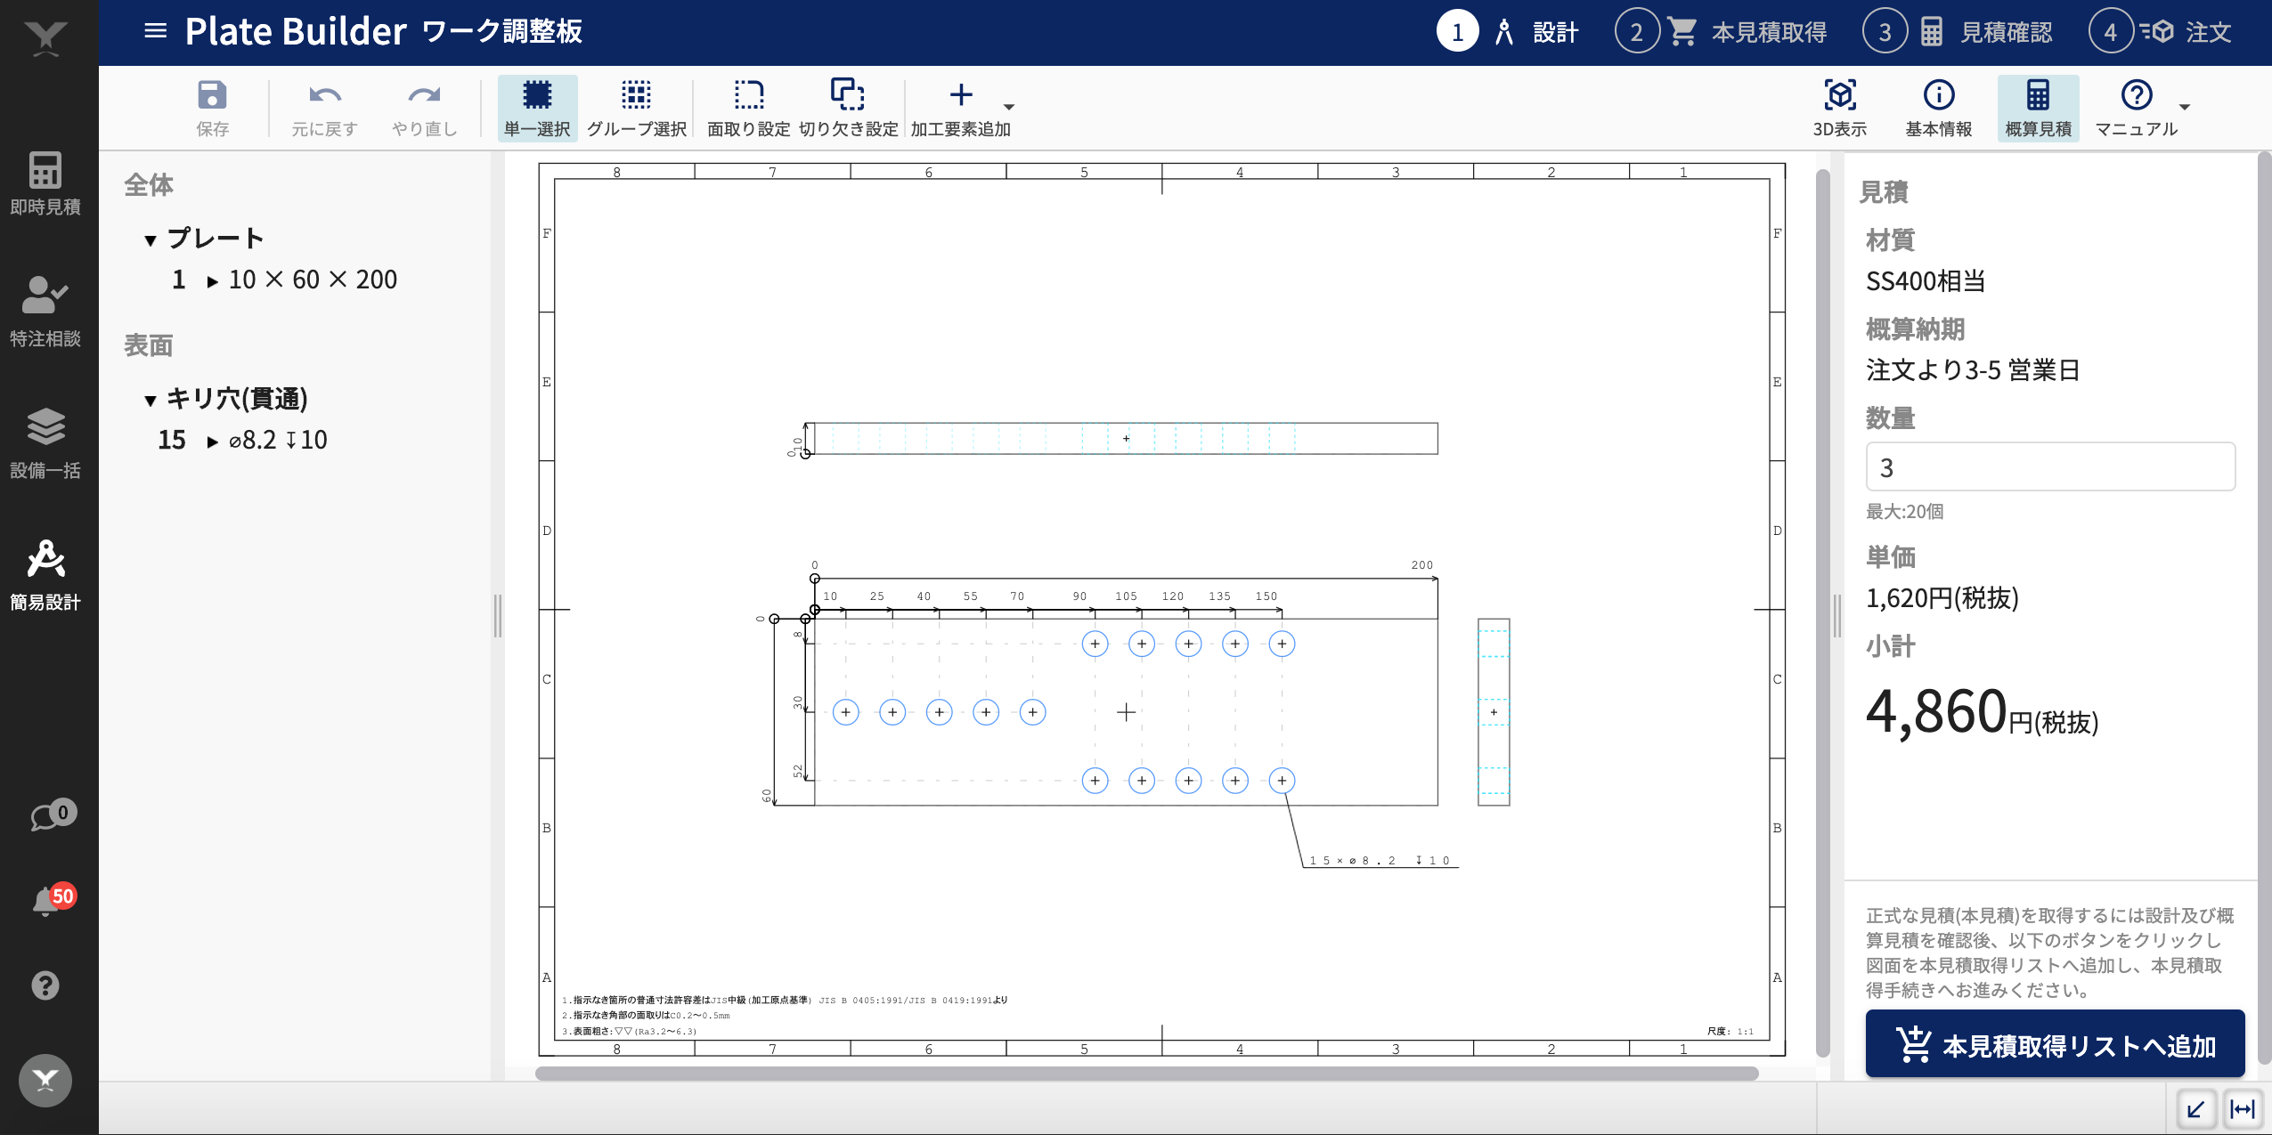Open chat messages icon with 0 badge
The height and width of the screenshot is (1135, 2272).
[53, 815]
